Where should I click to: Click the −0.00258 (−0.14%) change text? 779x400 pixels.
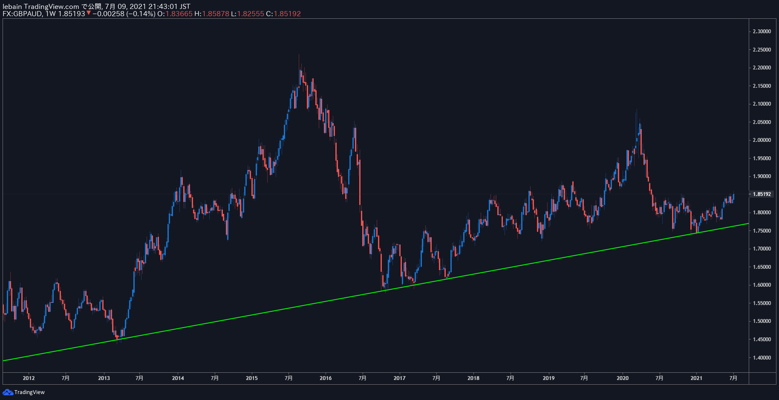click(124, 14)
